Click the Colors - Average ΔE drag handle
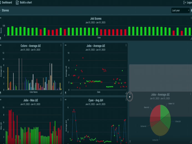This screenshot has width=192, height=144. pyautogui.click(x=1, y=45)
